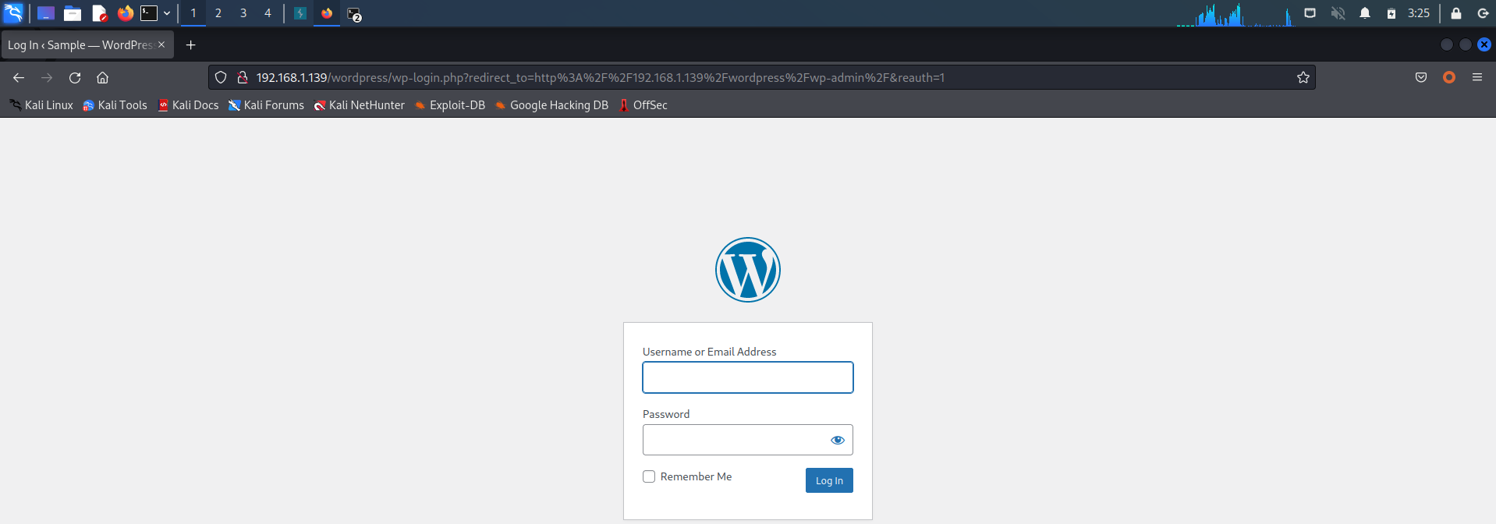Switch to workspace 1
The height and width of the screenshot is (524, 1496).
click(x=193, y=13)
